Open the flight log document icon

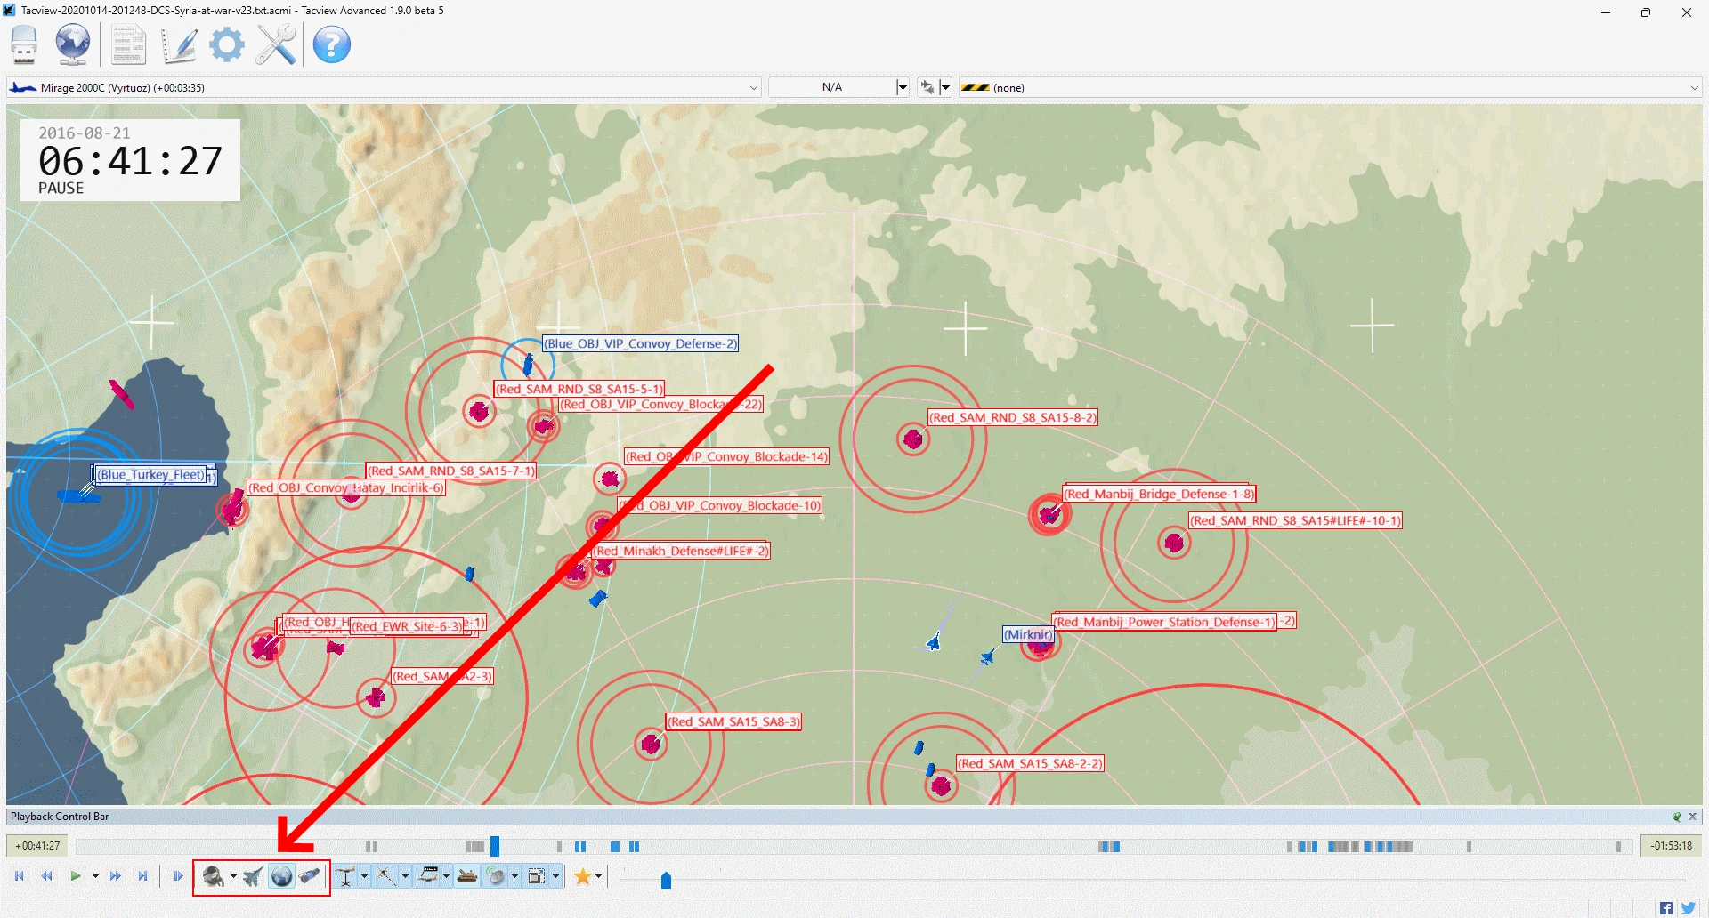tap(128, 44)
